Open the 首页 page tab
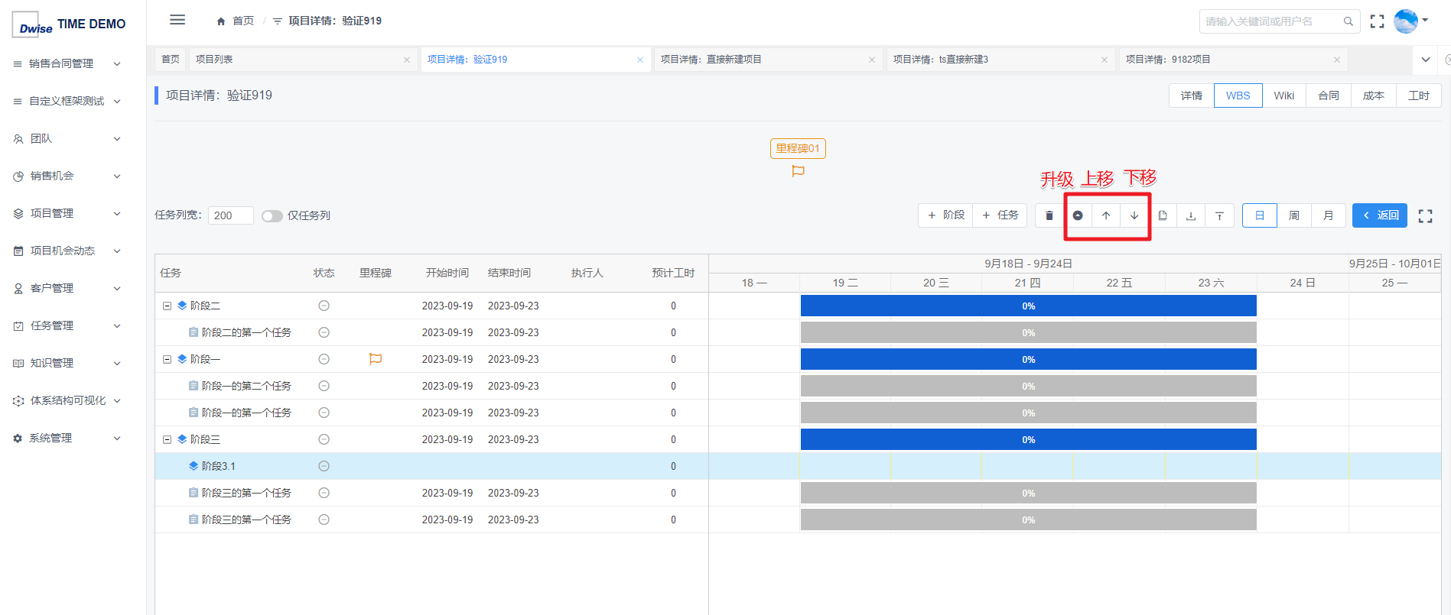1451x615 pixels. point(171,60)
